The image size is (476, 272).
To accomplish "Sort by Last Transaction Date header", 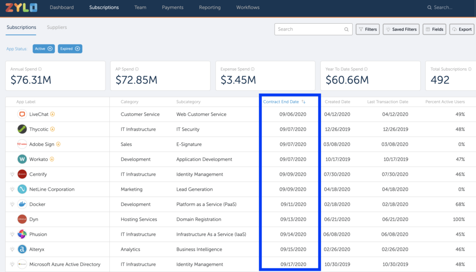I will click(388, 102).
